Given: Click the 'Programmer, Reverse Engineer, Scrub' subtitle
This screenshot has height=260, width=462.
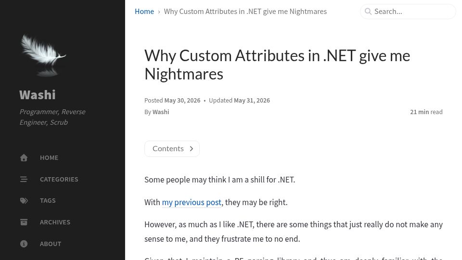Looking at the screenshot, I should tap(52, 117).
